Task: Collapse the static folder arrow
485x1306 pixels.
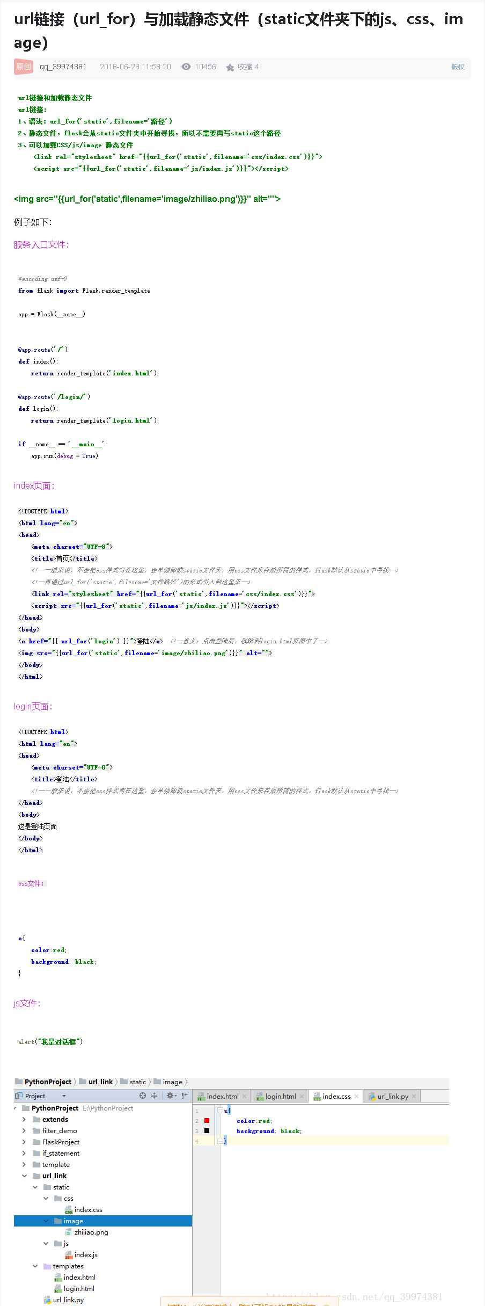Action: click(x=35, y=1187)
